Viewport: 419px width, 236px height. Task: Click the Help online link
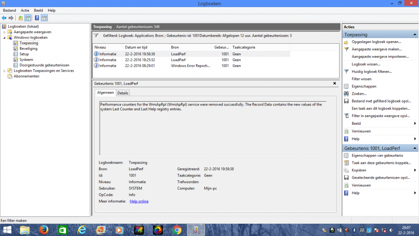(139, 201)
